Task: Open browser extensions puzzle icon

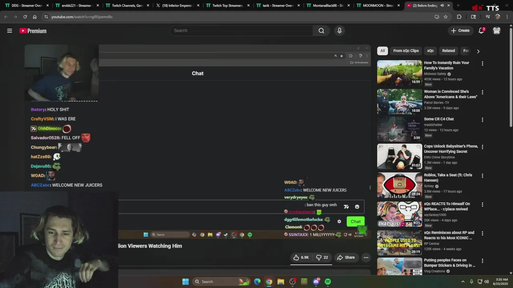Action: point(459,17)
